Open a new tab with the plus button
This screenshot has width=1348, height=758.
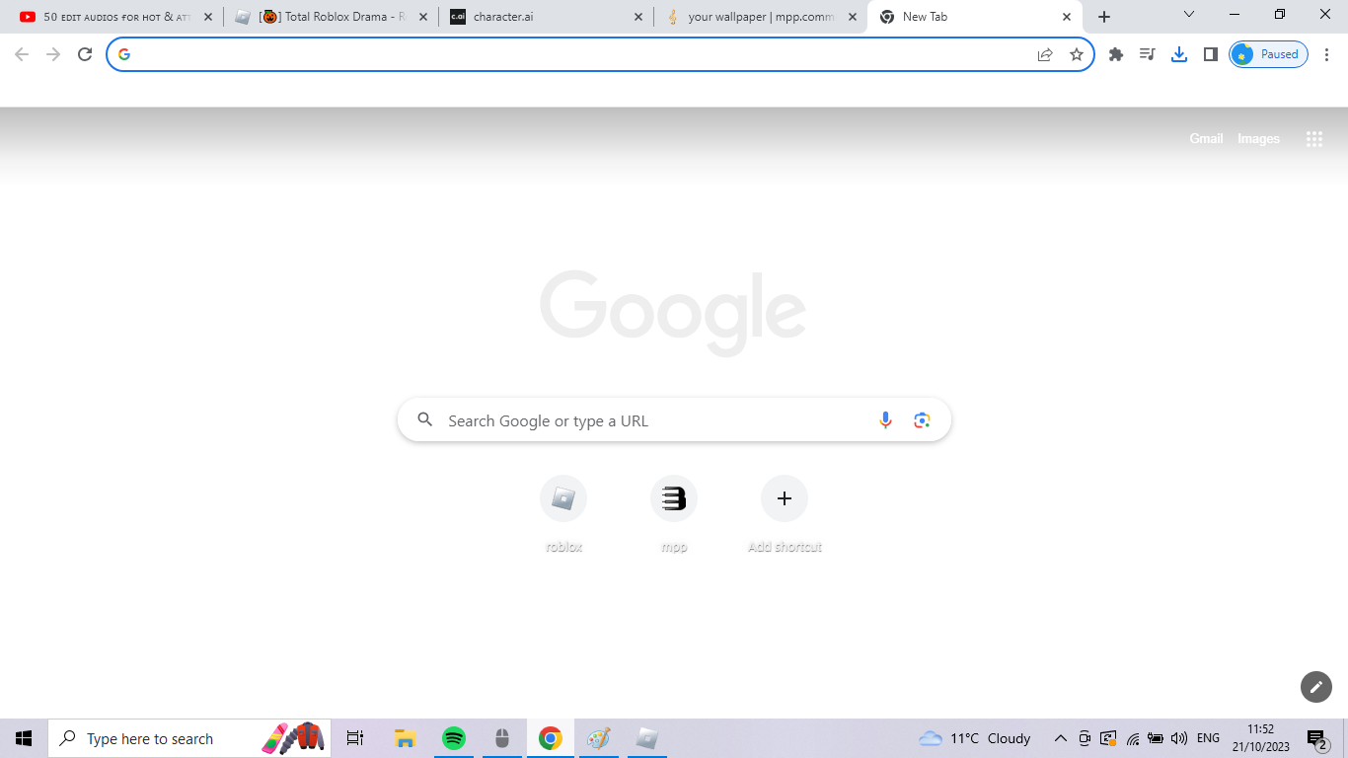pos(1104,17)
